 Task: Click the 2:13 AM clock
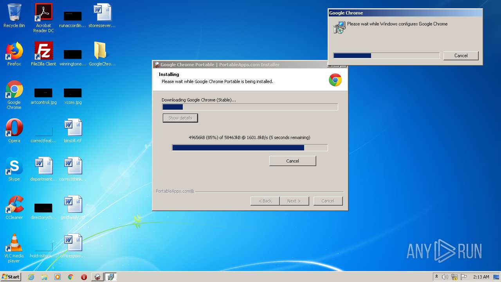[x=481, y=277]
